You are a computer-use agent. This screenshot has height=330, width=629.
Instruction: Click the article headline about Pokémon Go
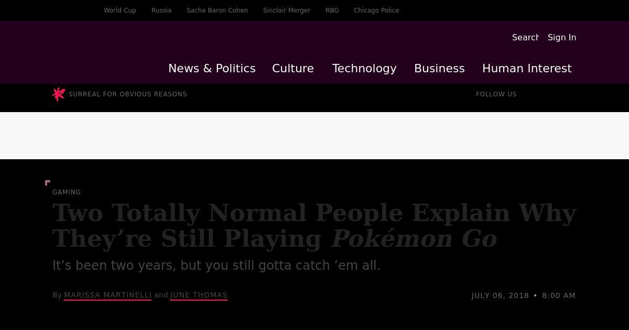314,226
